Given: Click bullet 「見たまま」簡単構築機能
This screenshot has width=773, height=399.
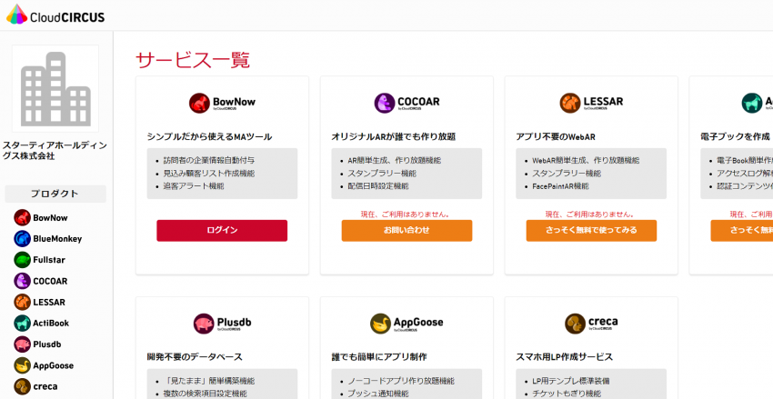Looking at the screenshot, I should [209, 381].
